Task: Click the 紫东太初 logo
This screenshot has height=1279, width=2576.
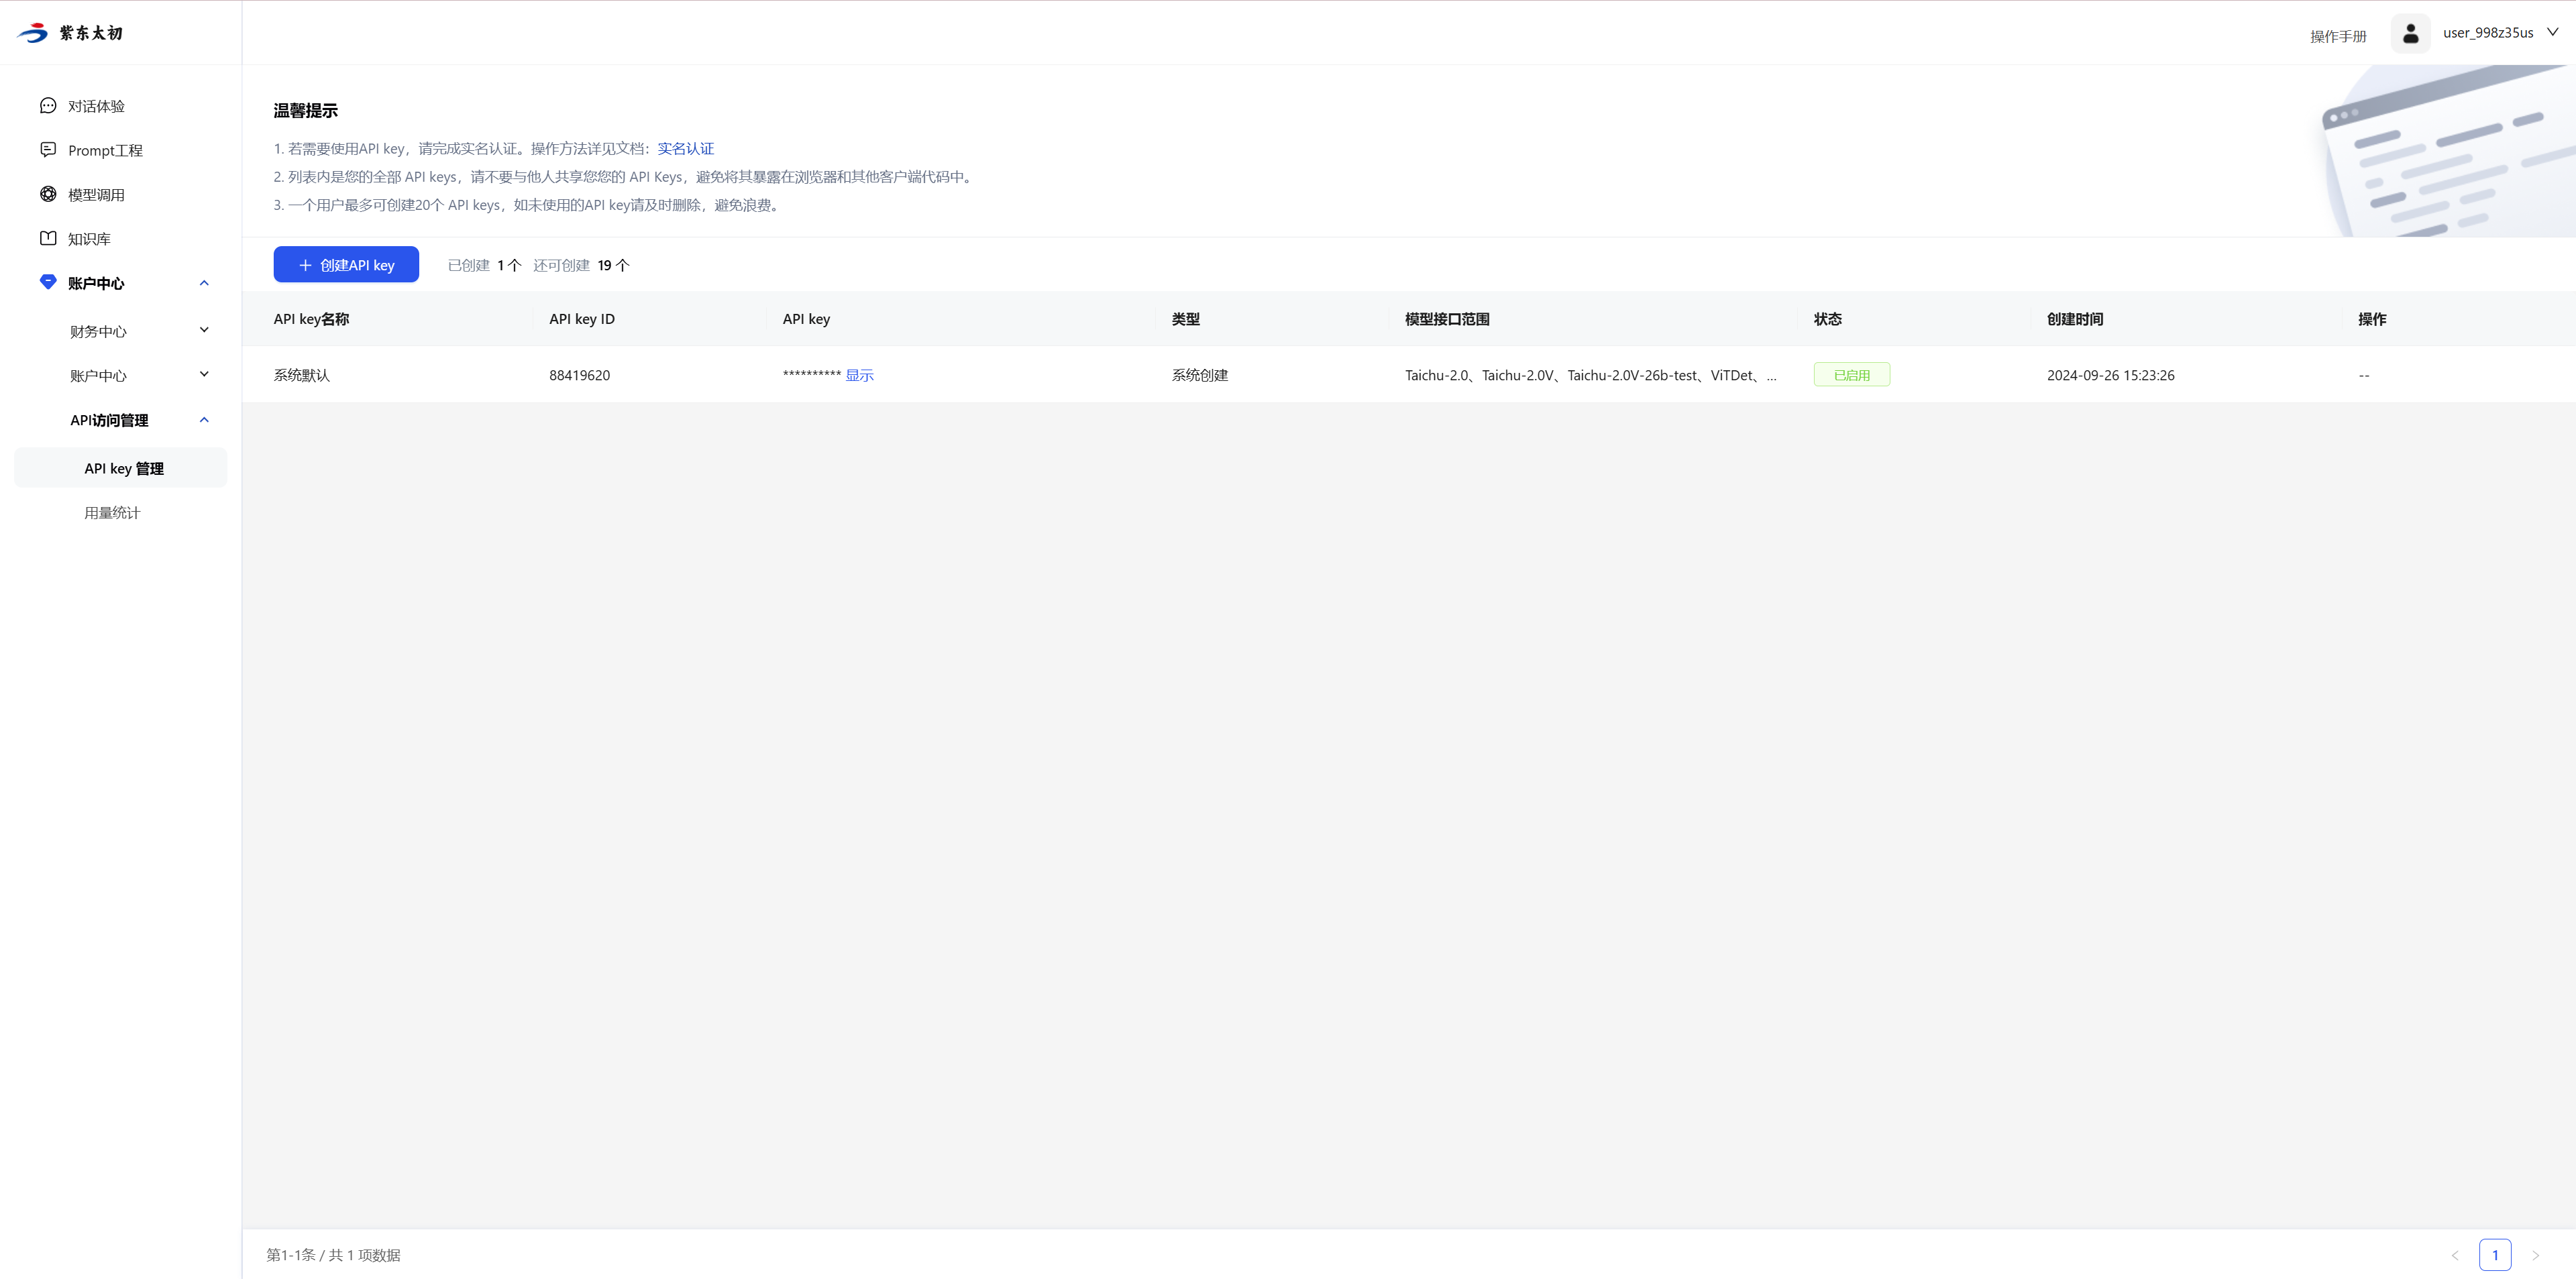Action: click(70, 33)
